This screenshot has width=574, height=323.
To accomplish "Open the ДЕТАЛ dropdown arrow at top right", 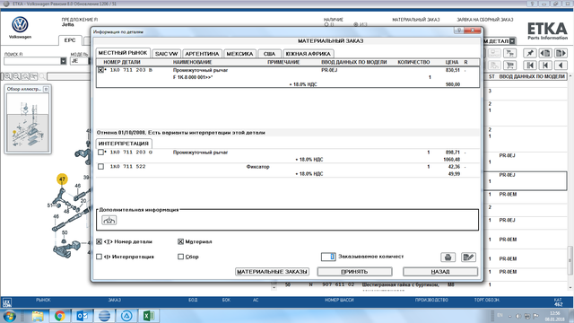I will 512,41.
